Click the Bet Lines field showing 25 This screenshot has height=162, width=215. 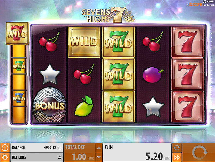(x=37, y=157)
